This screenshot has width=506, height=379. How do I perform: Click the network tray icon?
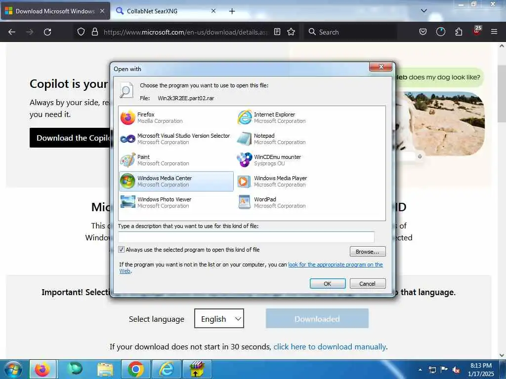[x=432, y=370]
